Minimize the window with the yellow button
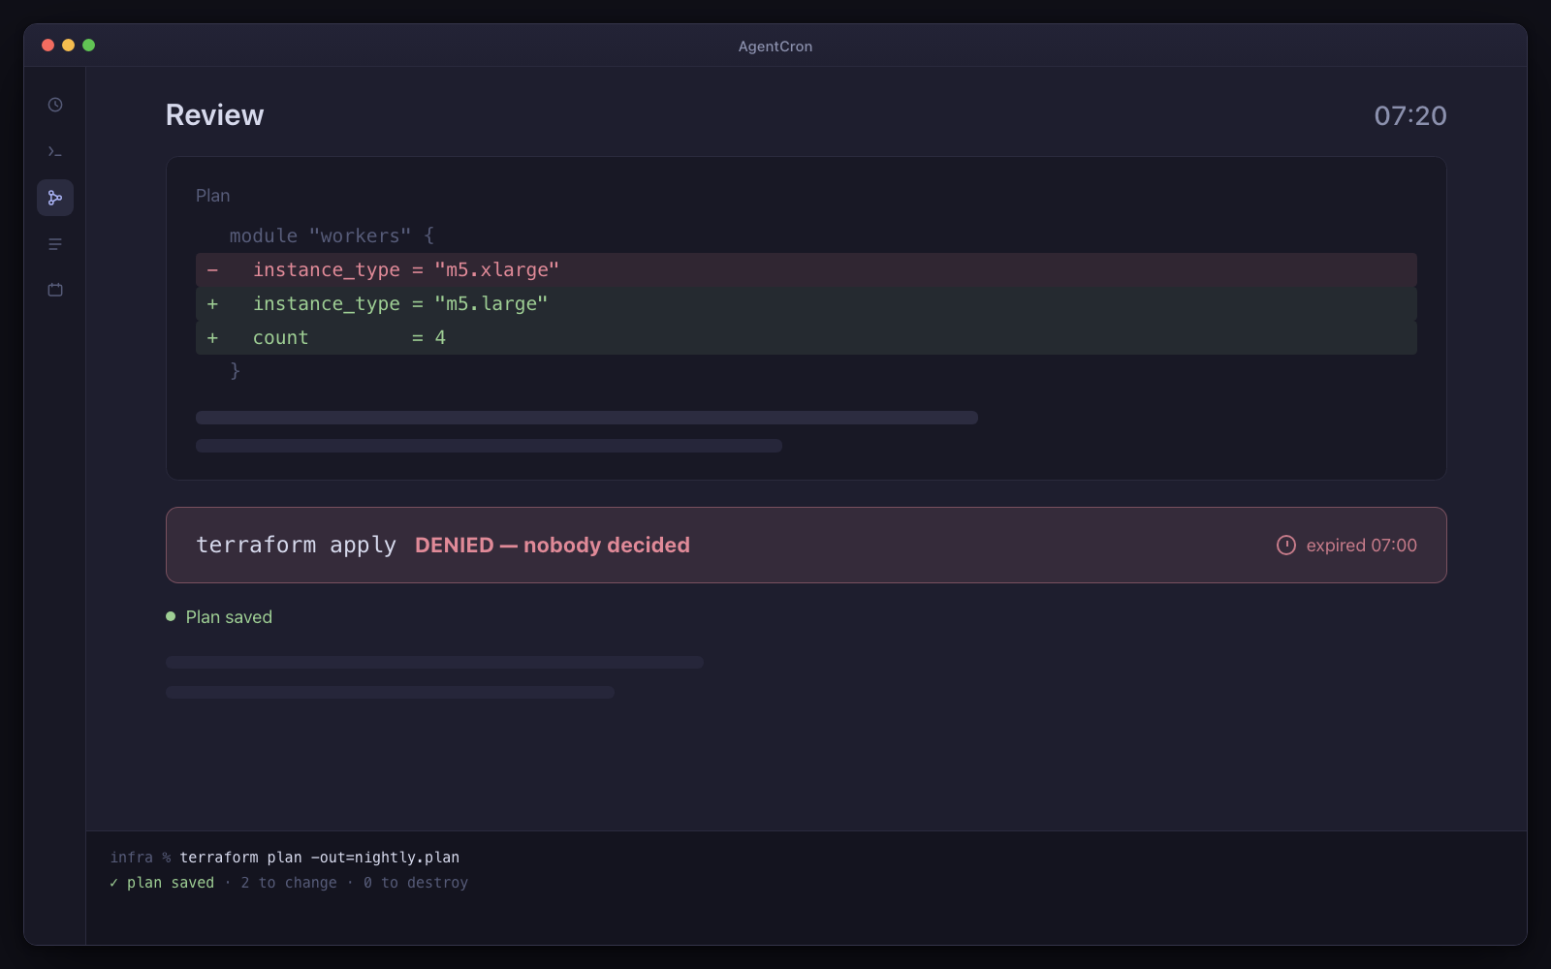The height and width of the screenshot is (969, 1551). (x=68, y=46)
